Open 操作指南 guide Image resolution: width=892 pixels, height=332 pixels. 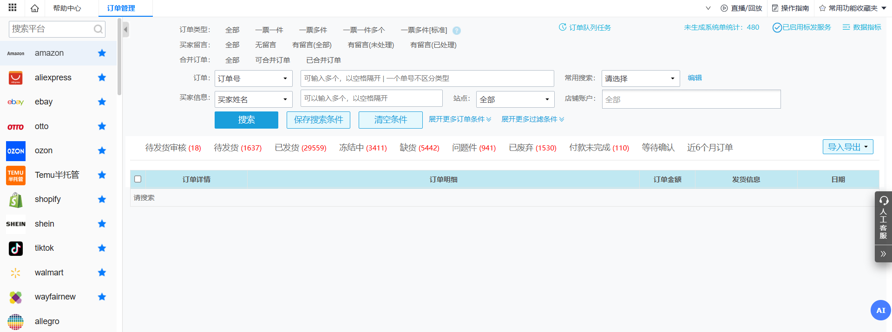tap(790, 8)
